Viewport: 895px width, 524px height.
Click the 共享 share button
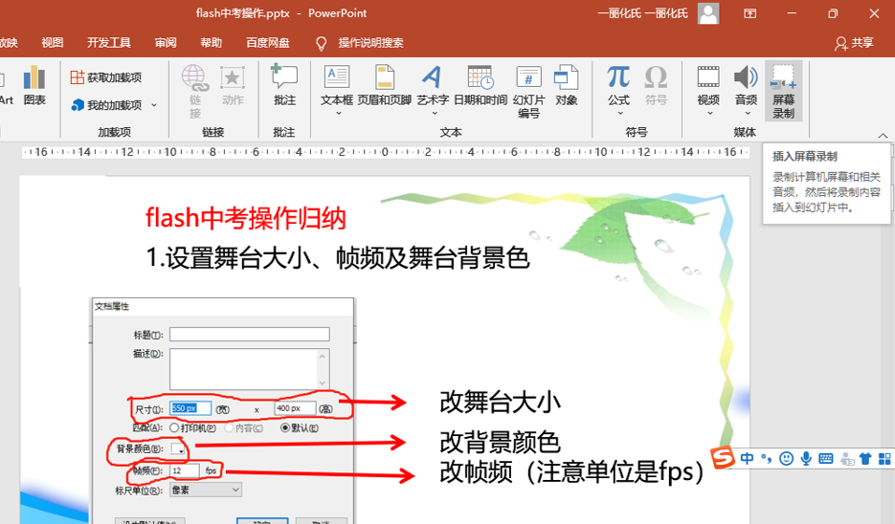coord(854,43)
